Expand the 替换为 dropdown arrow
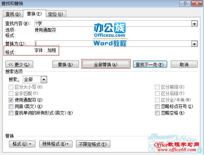 point(194,44)
